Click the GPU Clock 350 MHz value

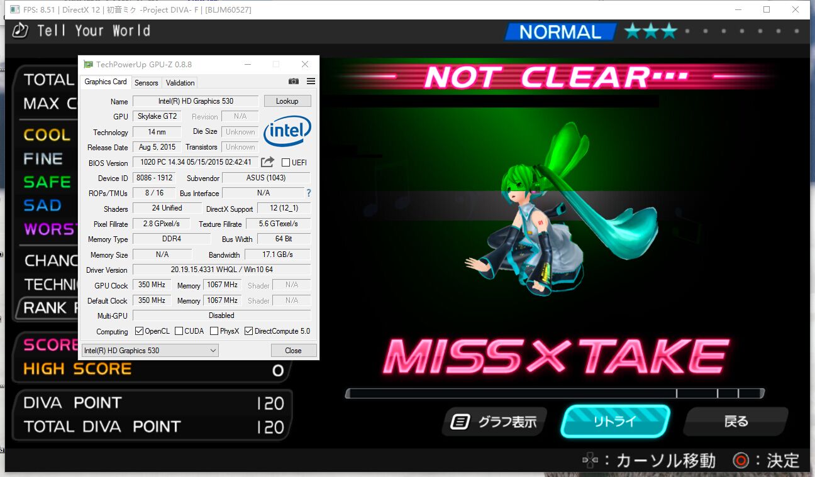pos(152,285)
